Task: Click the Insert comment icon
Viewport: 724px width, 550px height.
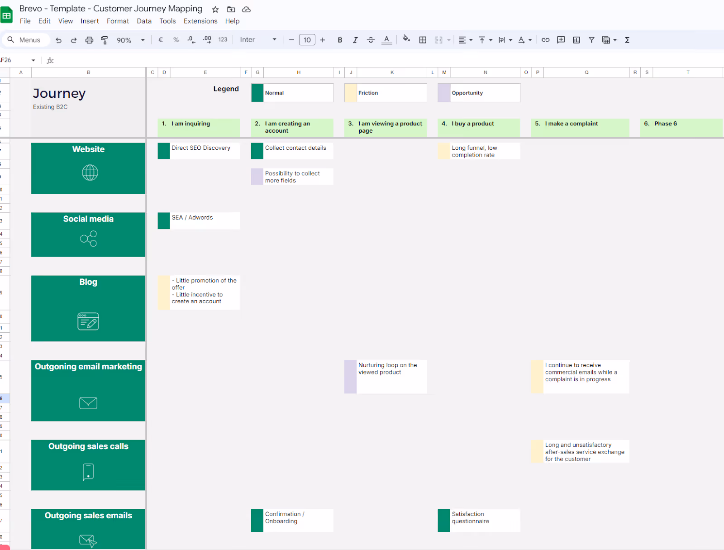Action: [x=561, y=40]
